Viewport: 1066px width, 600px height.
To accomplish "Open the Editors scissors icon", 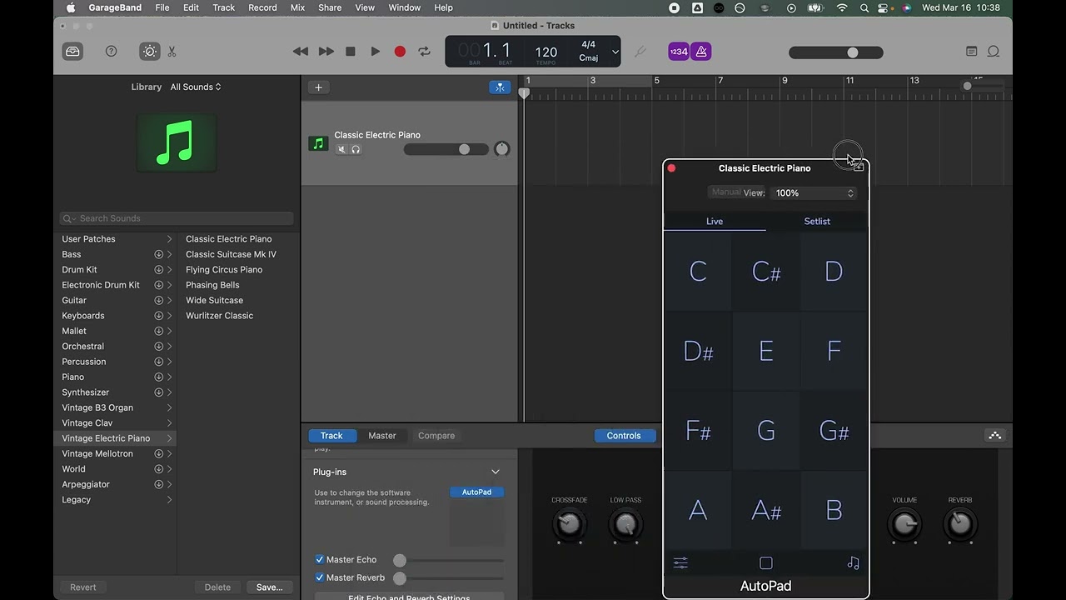I will pyautogui.click(x=172, y=52).
